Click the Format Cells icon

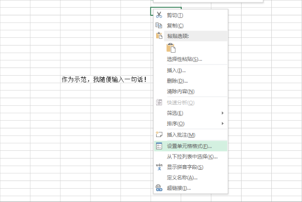point(159,146)
